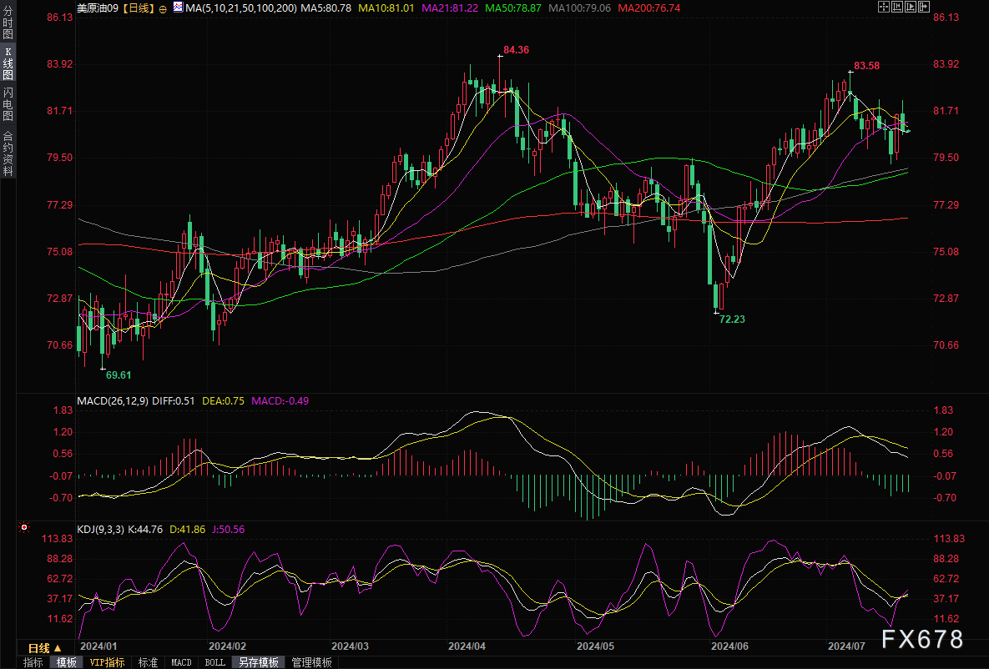The height and width of the screenshot is (669, 989).
Task: Click the exit-arrow panel icon at top right
Action: point(924,7)
